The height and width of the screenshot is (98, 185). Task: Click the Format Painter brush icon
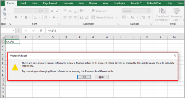[x=5, y=19]
